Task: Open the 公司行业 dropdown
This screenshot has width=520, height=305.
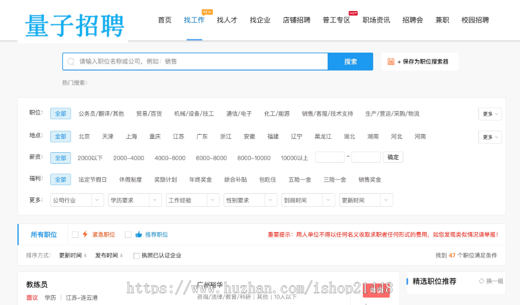Action: (77, 200)
